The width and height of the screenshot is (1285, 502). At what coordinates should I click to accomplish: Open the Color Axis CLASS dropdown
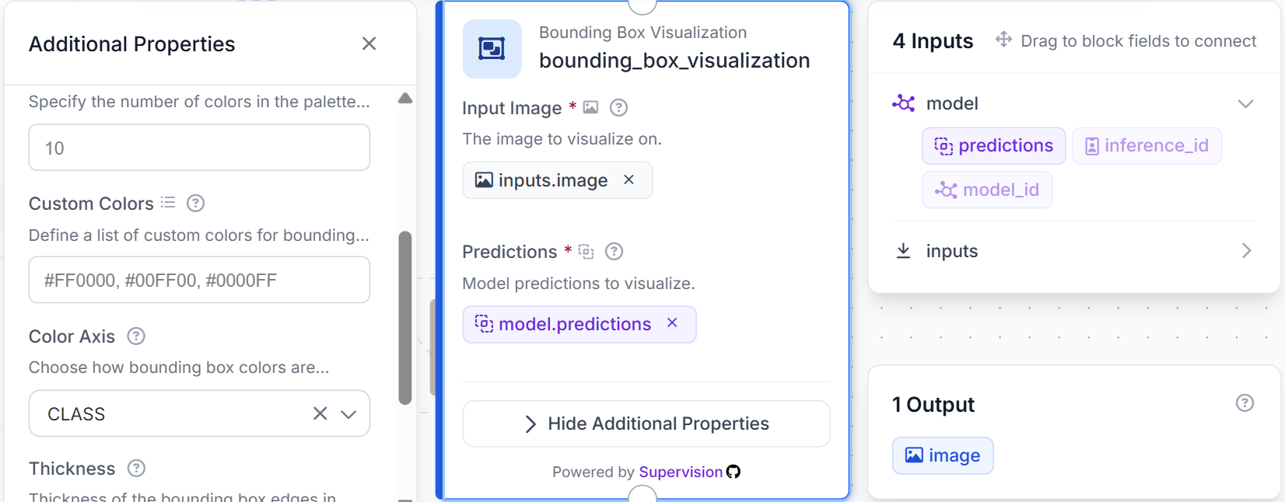pyautogui.click(x=348, y=414)
